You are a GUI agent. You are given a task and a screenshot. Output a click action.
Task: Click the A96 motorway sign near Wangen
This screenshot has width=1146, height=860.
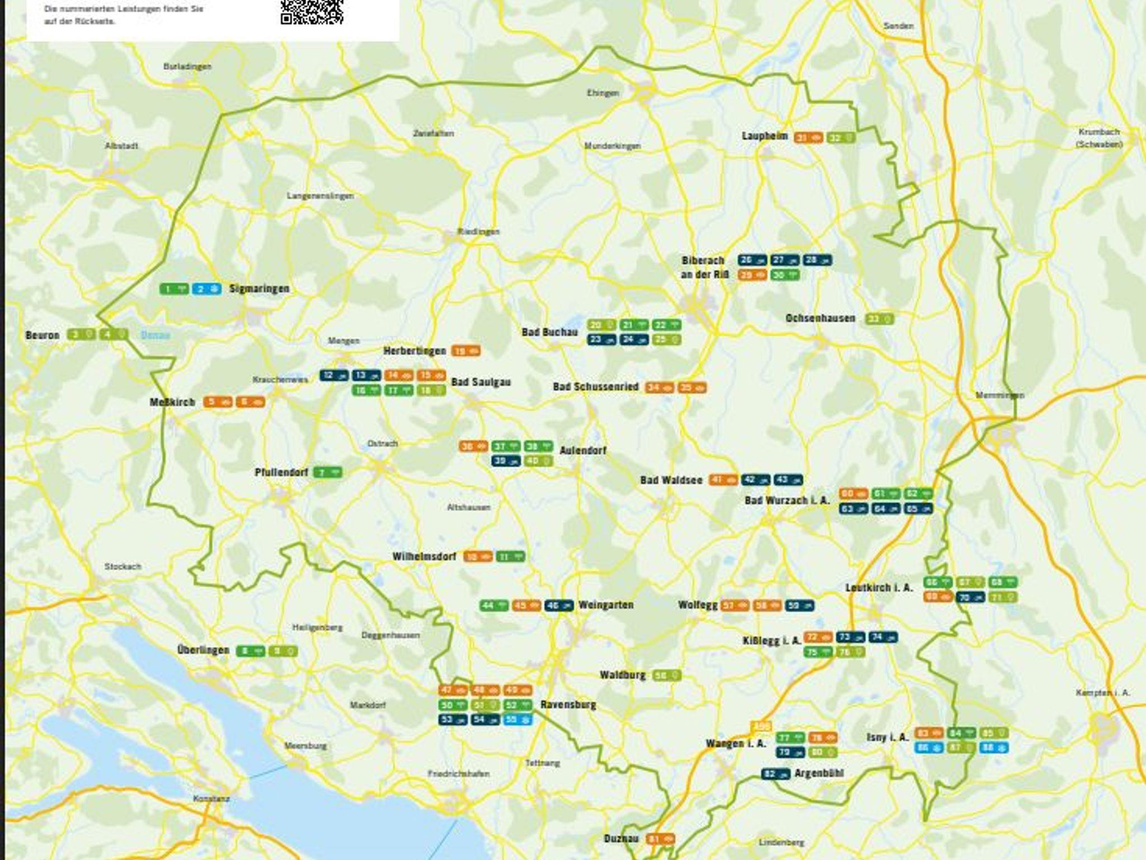(x=760, y=727)
